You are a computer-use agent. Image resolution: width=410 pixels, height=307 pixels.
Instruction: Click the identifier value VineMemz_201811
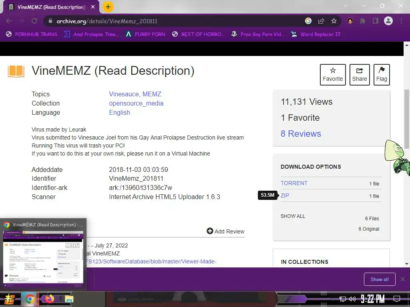point(136,179)
